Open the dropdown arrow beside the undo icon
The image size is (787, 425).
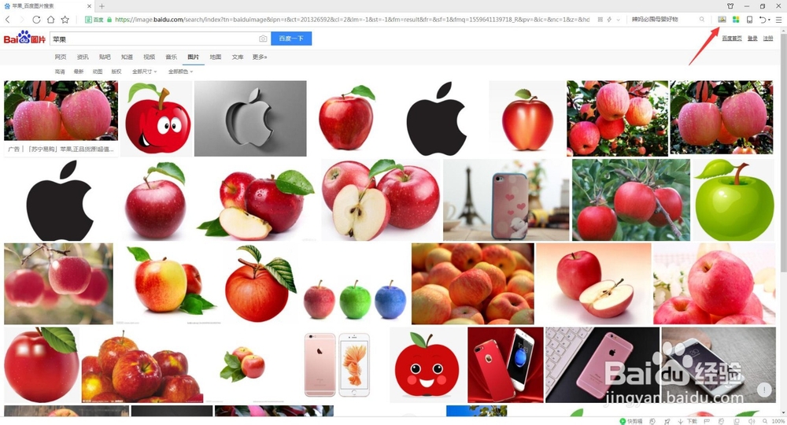pyautogui.click(x=769, y=20)
